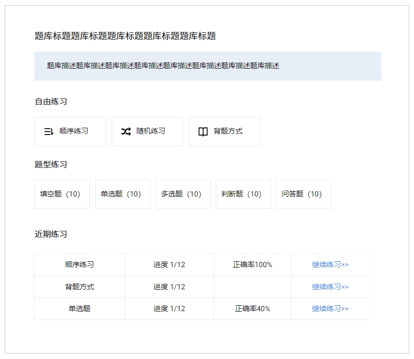The width and height of the screenshot is (414, 359).
Task: Click 顺序练习 cell in recent table
Action: pyautogui.click(x=79, y=265)
